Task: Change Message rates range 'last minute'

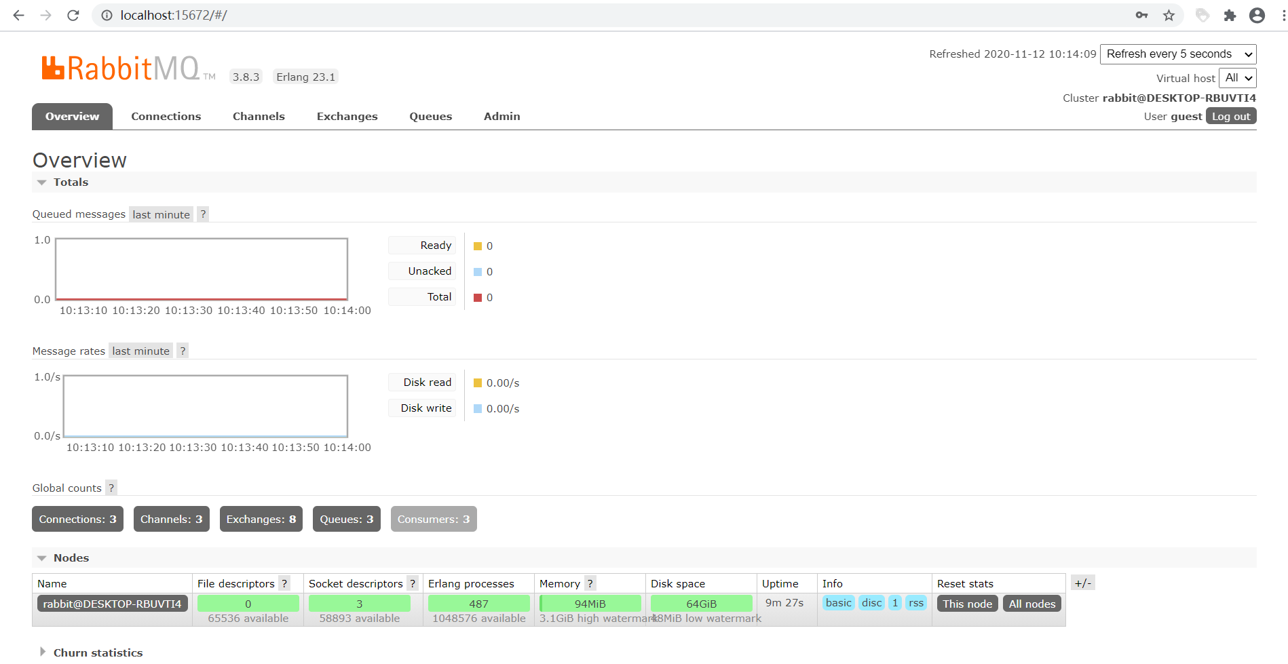Action: pos(141,351)
